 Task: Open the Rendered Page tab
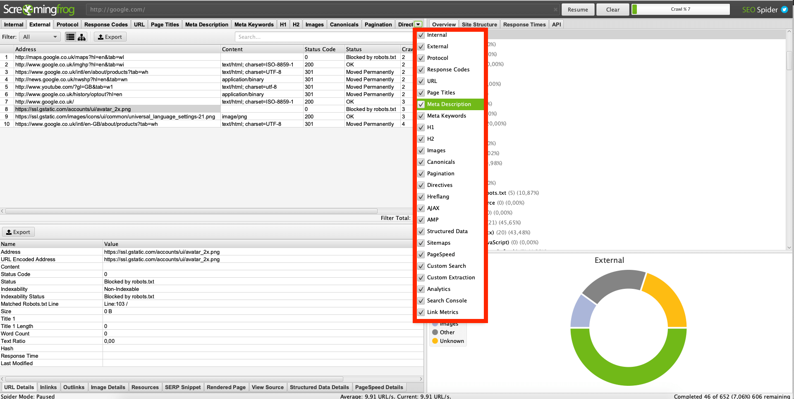click(x=226, y=387)
